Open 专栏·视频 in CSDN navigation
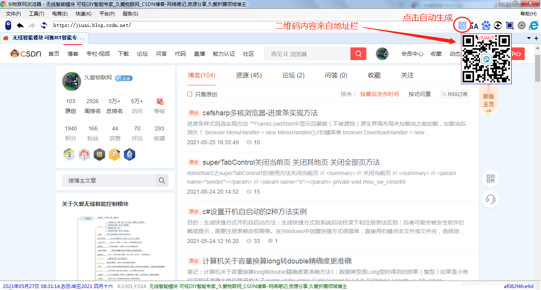 click(98, 54)
